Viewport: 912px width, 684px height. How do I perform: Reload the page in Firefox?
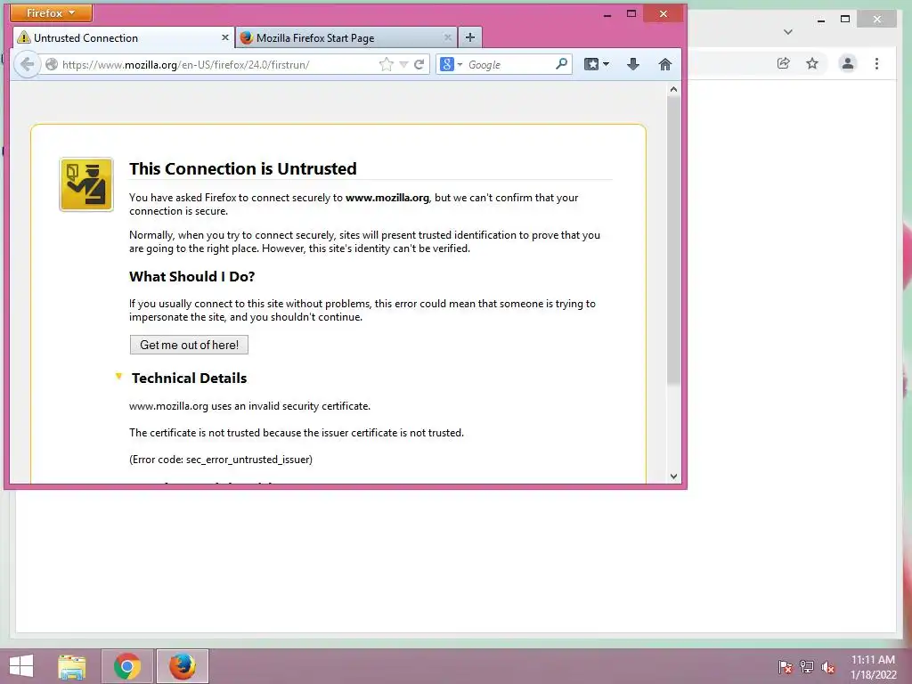click(419, 64)
